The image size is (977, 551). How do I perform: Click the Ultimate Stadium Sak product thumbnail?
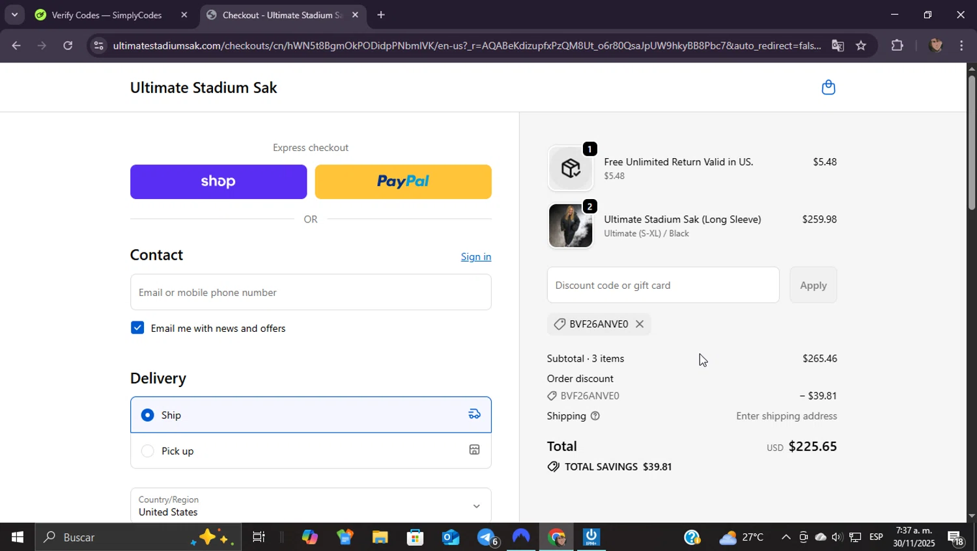[x=571, y=226]
